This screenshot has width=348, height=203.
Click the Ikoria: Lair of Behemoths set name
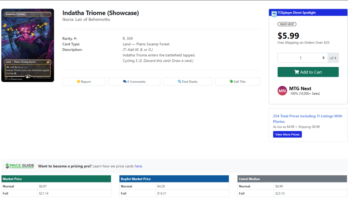click(x=86, y=19)
